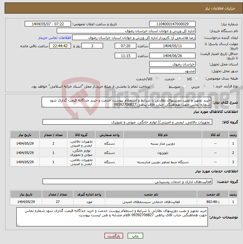The height and width of the screenshot is (244, 243).
Task: Click the request creator field رضا هاشمی آرا
Action: (x=134, y=38)
